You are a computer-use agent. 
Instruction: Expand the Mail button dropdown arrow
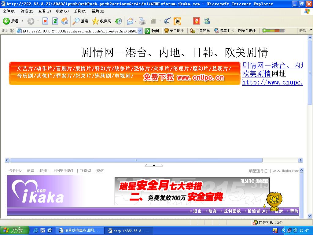click(x=135, y=21)
